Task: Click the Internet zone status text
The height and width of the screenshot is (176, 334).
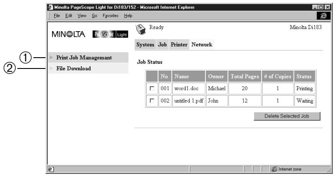Action: click(x=290, y=169)
